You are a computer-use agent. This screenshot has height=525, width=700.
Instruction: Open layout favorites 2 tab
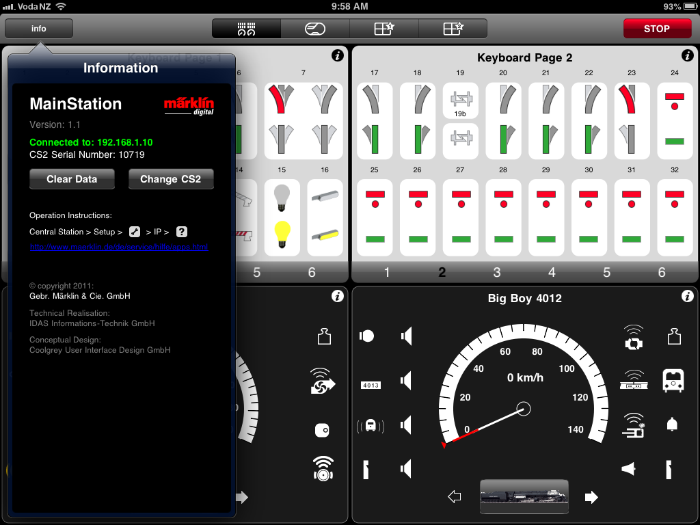[x=453, y=29]
